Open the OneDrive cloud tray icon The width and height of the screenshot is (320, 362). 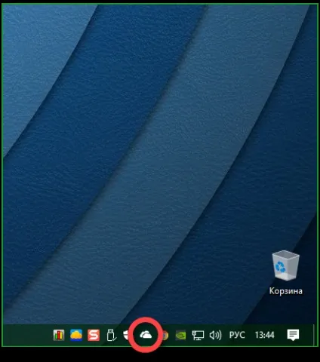[x=146, y=335]
